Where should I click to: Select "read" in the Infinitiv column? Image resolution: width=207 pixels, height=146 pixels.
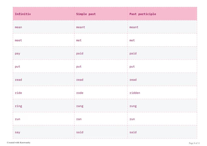(18, 80)
